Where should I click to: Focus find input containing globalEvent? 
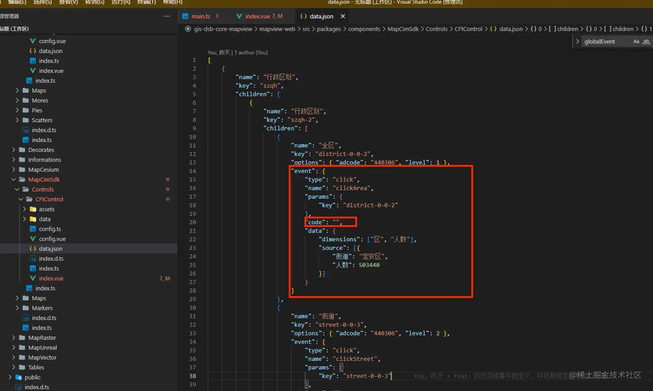(x=607, y=41)
